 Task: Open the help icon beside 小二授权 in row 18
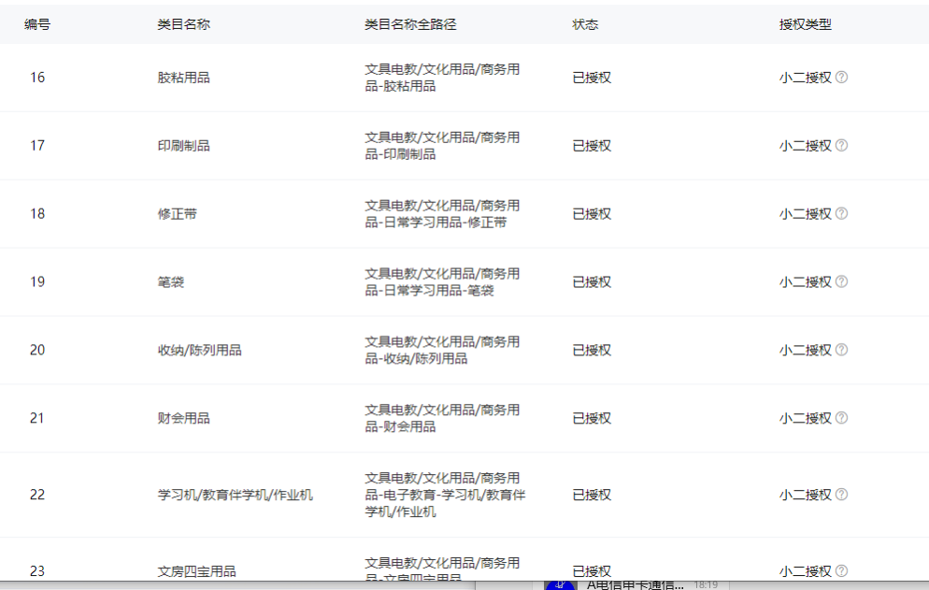841,213
